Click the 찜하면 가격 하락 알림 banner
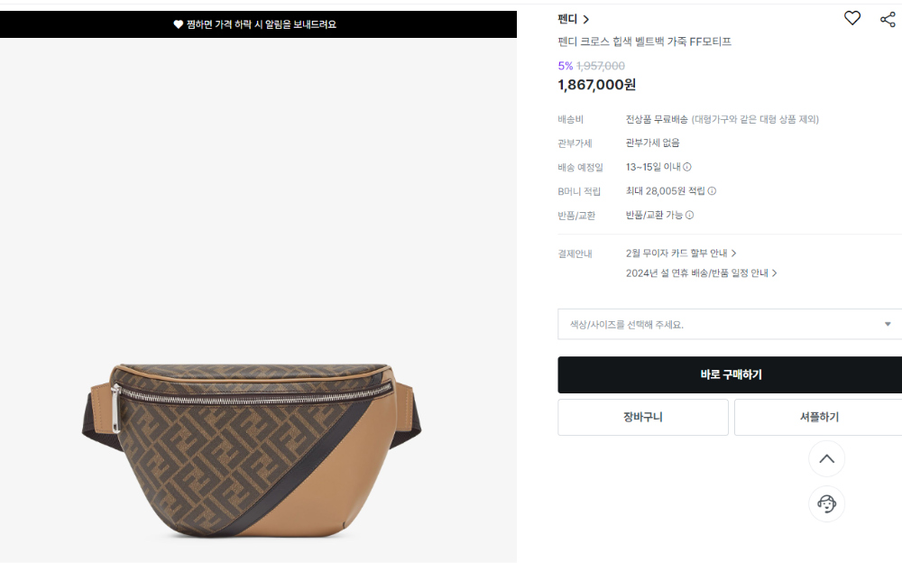Viewport: 902px width, 563px height. click(x=258, y=24)
